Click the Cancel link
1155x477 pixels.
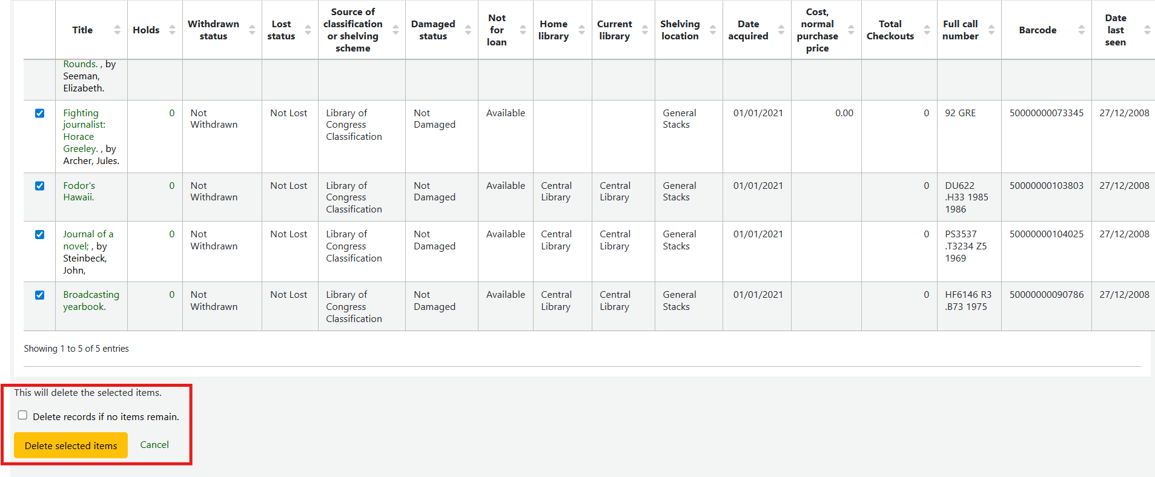pyautogui.click(x=154, y=444)
